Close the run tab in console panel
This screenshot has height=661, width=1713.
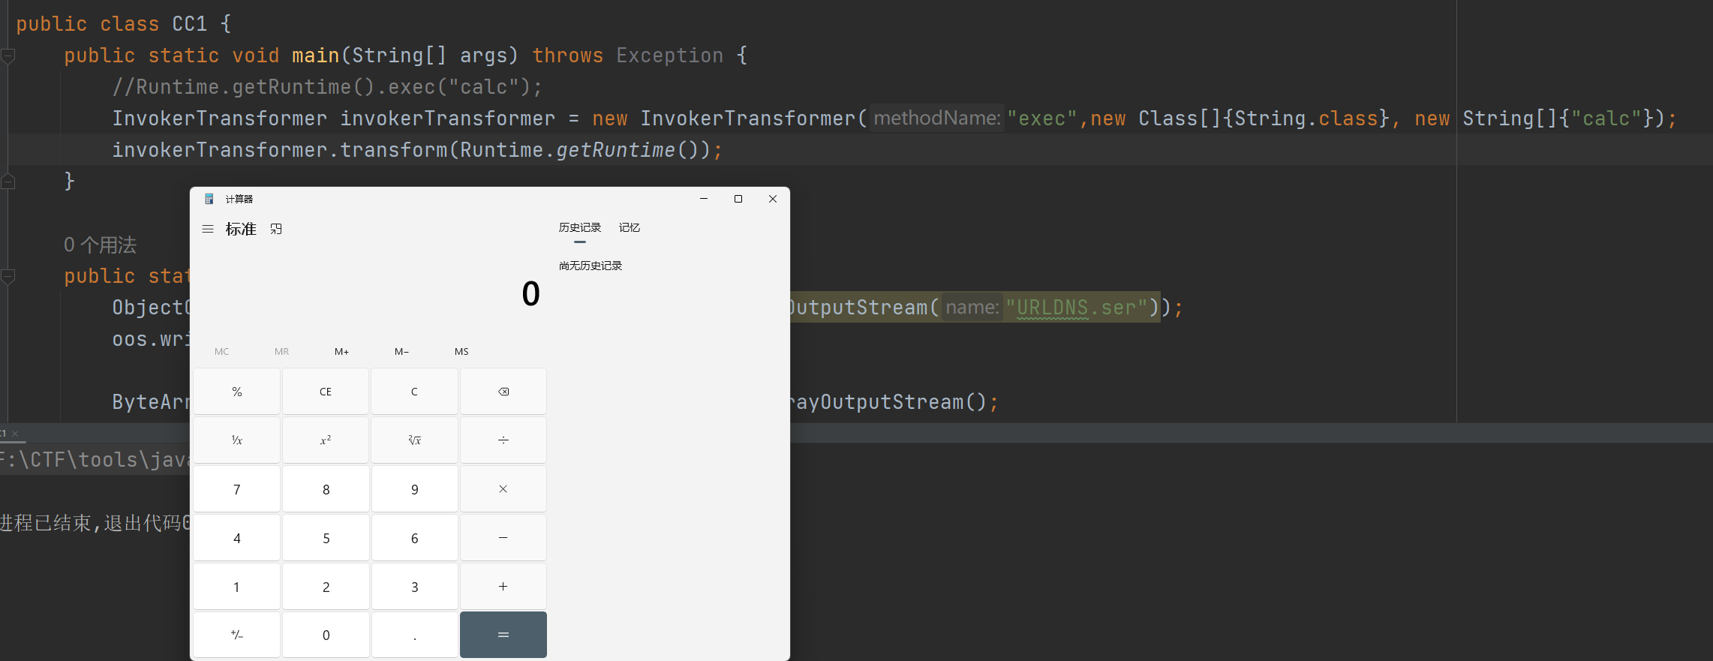pyautogui.click(x=15, y=434)
